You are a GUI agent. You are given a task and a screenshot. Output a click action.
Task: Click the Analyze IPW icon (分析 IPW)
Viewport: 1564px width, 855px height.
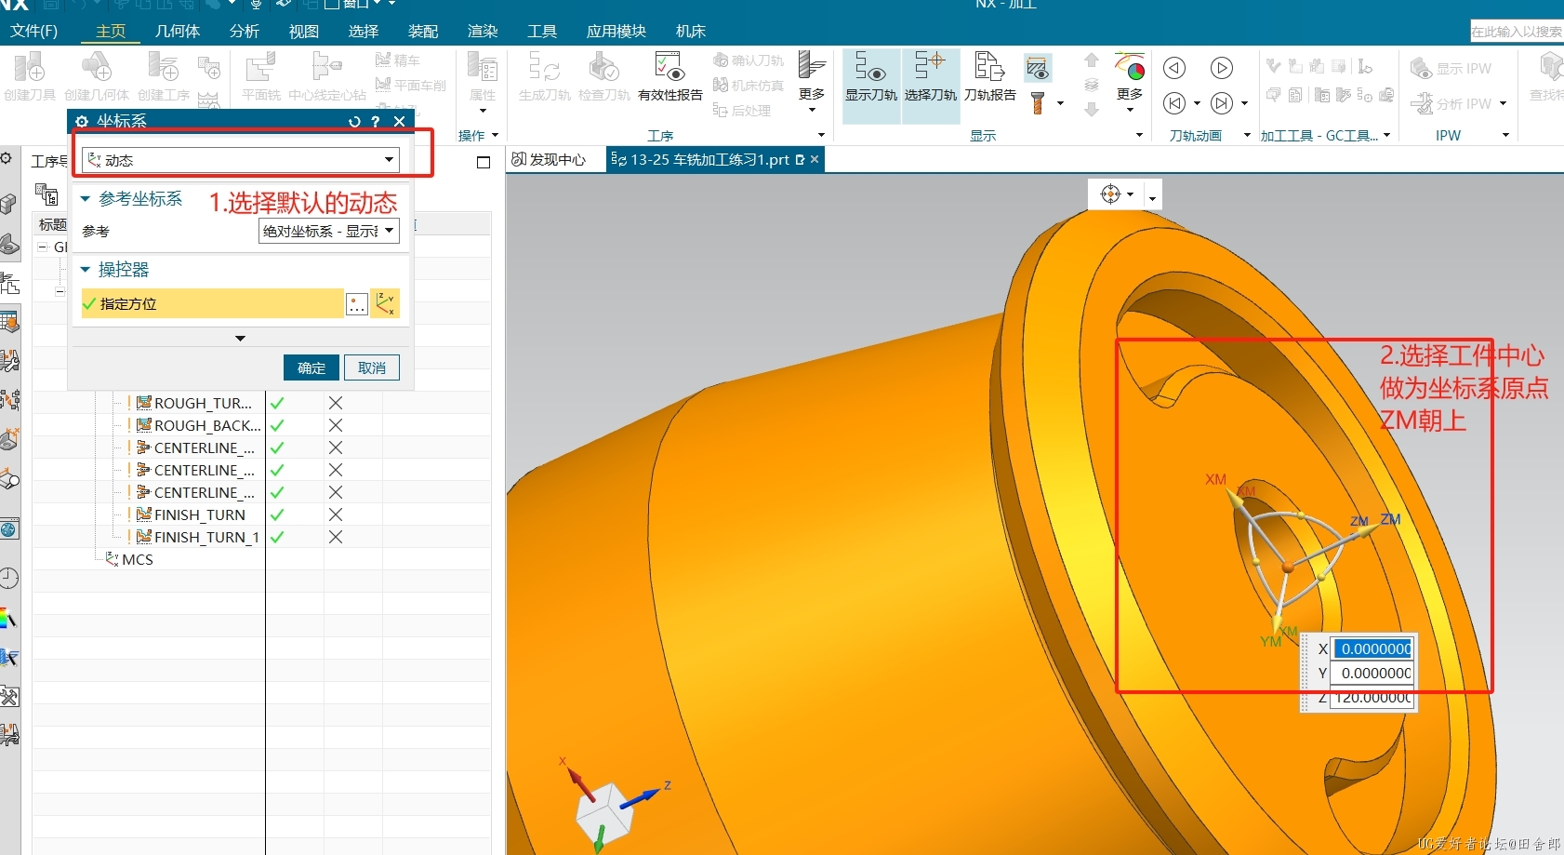coord(1451,103)
